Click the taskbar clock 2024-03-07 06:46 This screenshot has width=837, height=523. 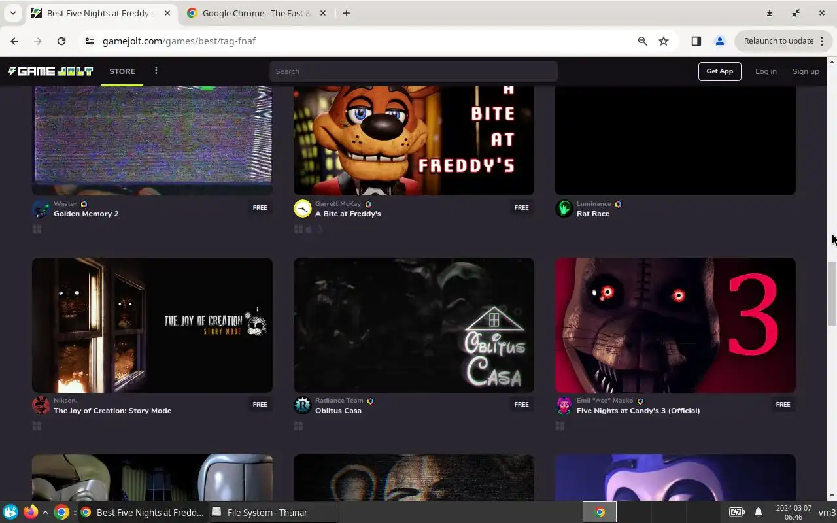click(793, 513)
